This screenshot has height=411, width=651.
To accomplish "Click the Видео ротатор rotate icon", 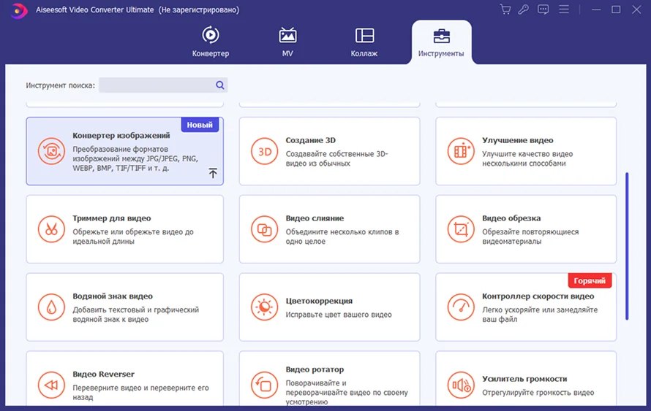I will [265, 385].
